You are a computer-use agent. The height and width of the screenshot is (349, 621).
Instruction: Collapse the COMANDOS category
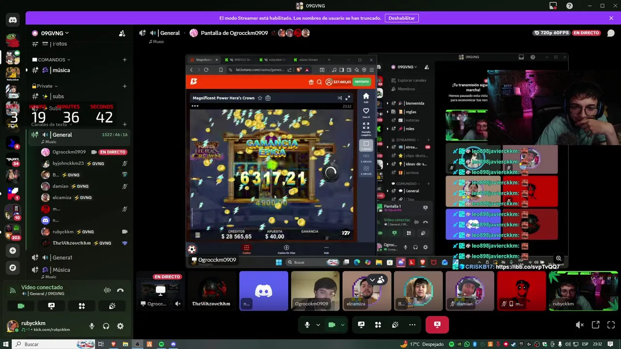point(51,60)
